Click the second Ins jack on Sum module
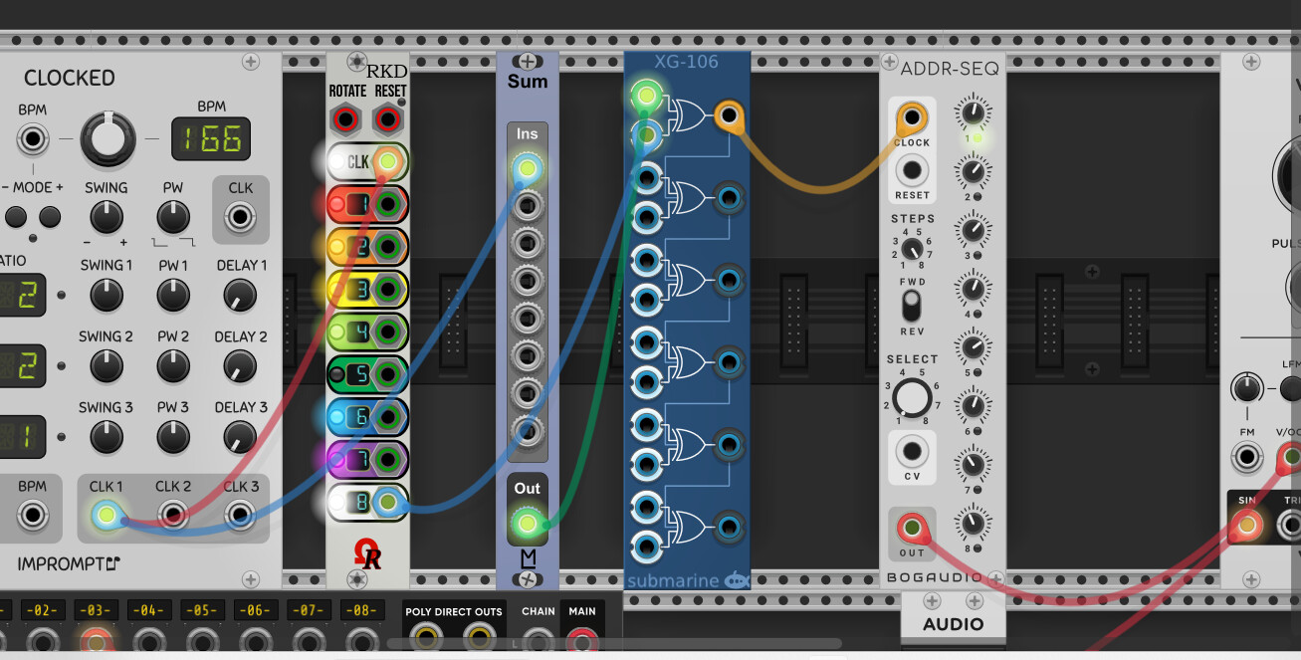This screenshot has width=1301, height=660. coord(527,206)
